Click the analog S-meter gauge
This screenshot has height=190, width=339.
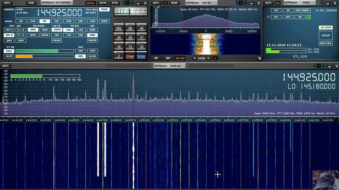tap(130, 11)
